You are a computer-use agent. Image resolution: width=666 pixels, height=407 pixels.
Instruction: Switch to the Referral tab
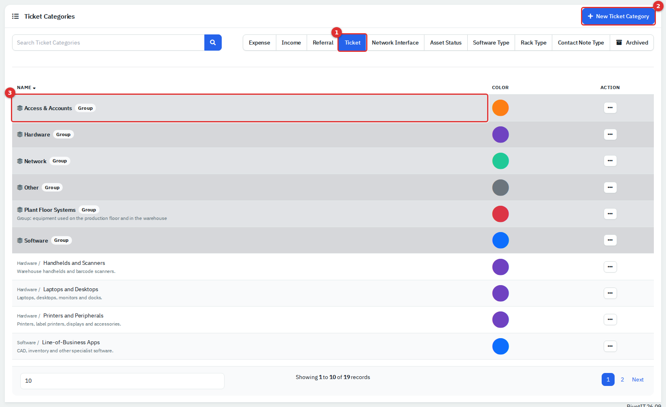pyautogui.click(x=323, y=43)
